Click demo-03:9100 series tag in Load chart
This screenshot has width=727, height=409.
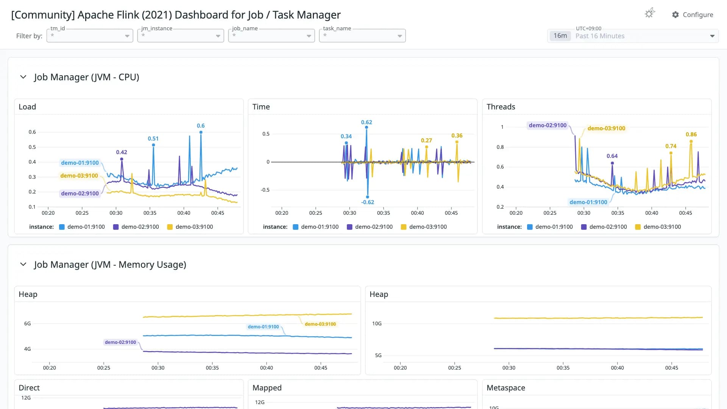[x=79, y=176]
